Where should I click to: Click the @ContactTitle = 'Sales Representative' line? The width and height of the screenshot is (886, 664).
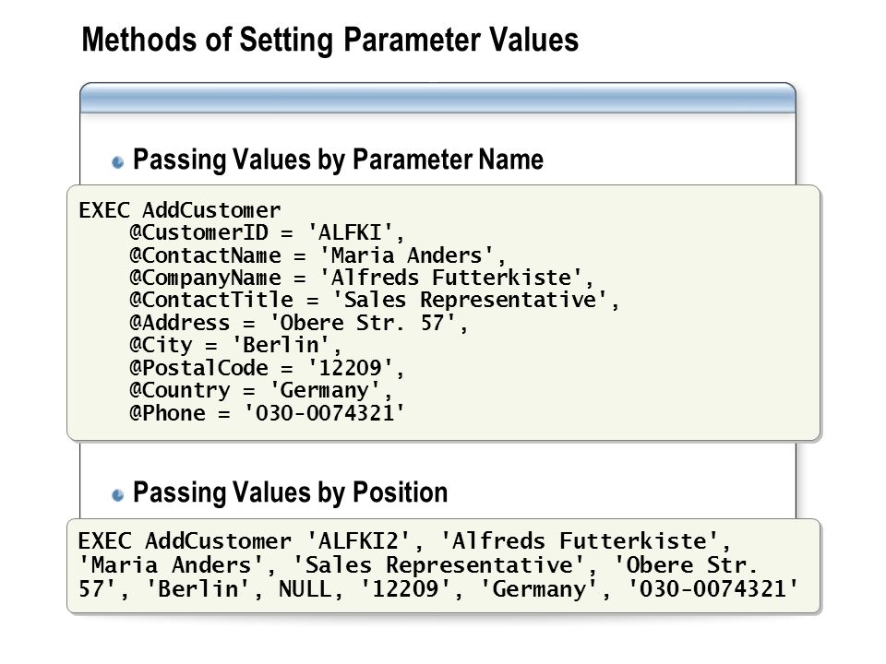tap(375, 300)
